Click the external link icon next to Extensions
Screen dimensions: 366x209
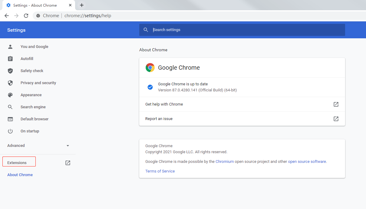[68, 163]
